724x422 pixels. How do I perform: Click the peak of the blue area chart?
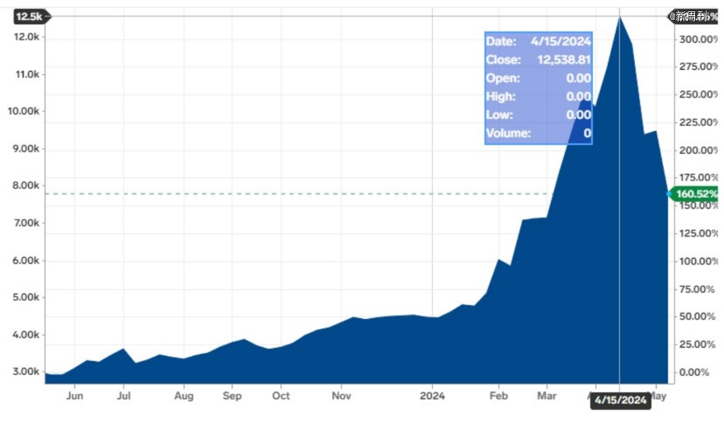click(619, 17)
